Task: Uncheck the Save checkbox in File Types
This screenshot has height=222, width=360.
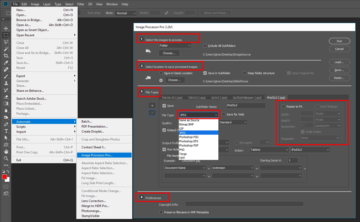Action: [x=164, y=106]
